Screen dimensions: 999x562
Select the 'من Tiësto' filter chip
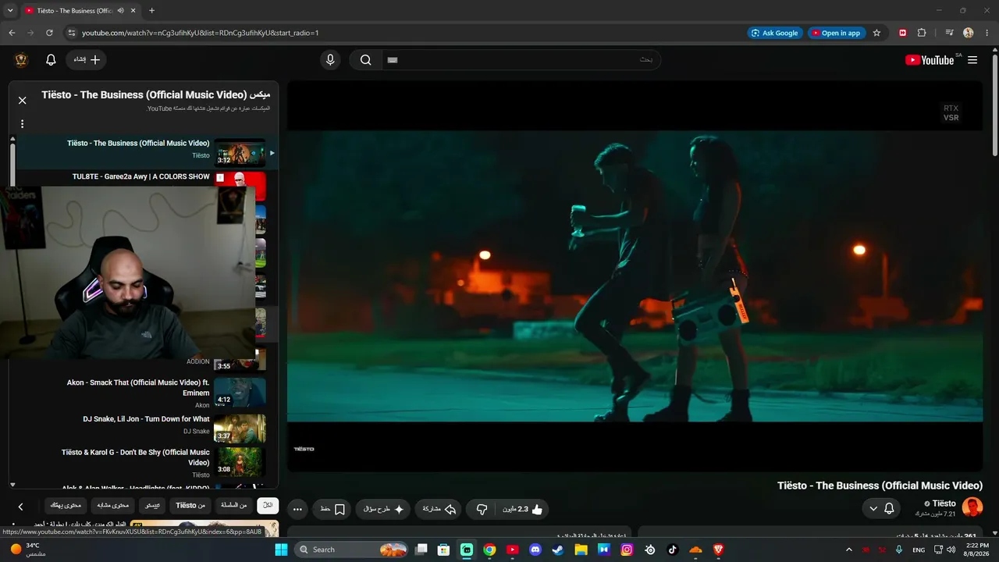[190, 506]
